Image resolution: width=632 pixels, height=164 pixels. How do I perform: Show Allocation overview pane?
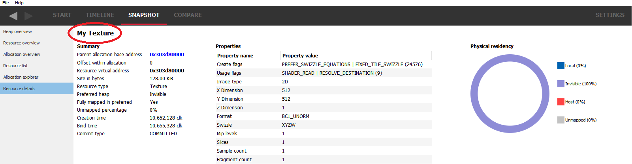point(22,54)
